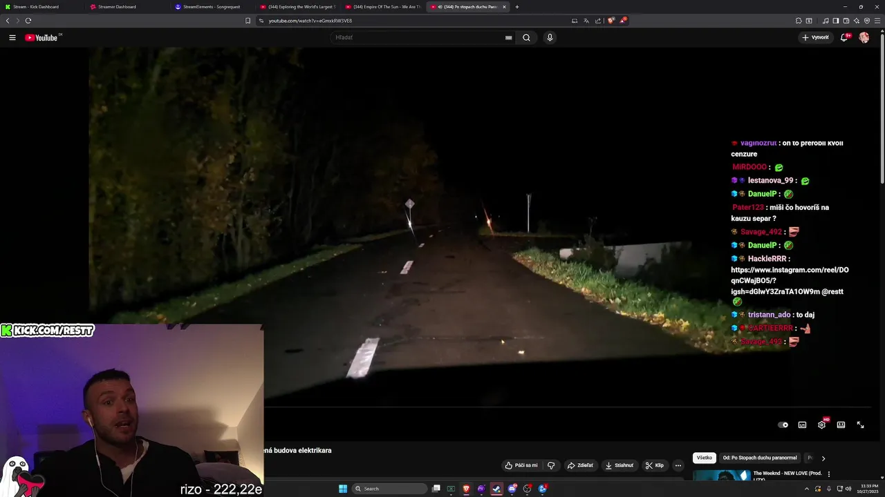This screenshot has width=885, height=497.
Task: Go back in browser history
Action: (x=8, y=21)
